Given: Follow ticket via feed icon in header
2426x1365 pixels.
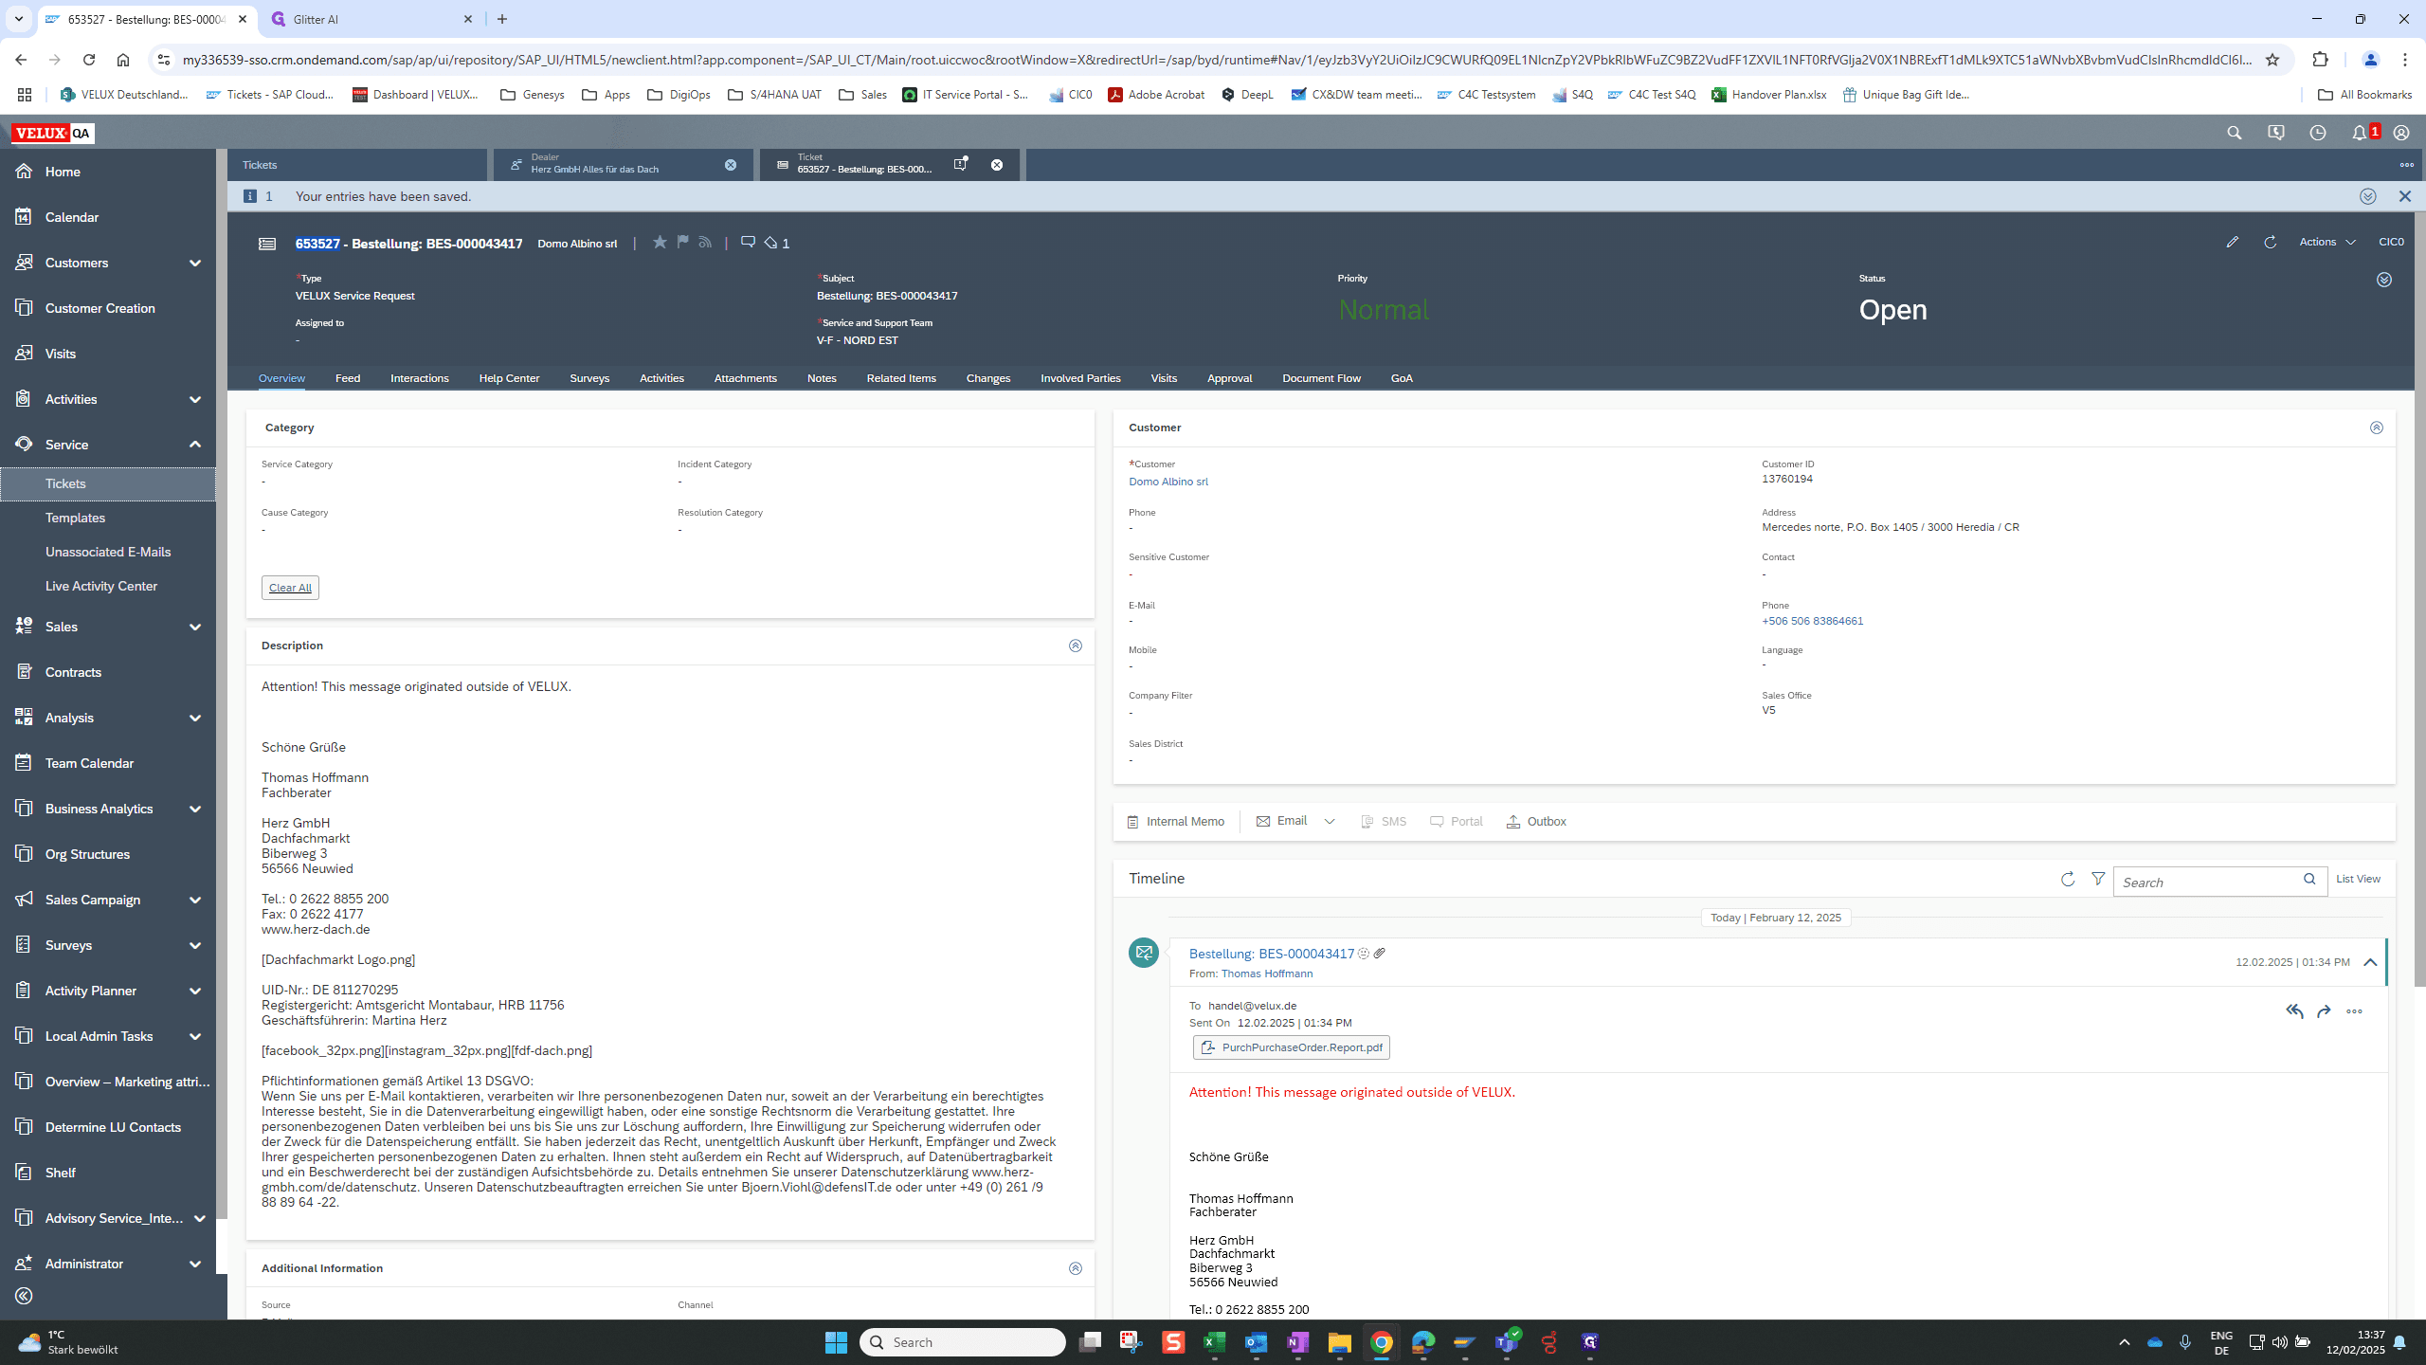Looking at the screenshot, I should coord(705,243).
